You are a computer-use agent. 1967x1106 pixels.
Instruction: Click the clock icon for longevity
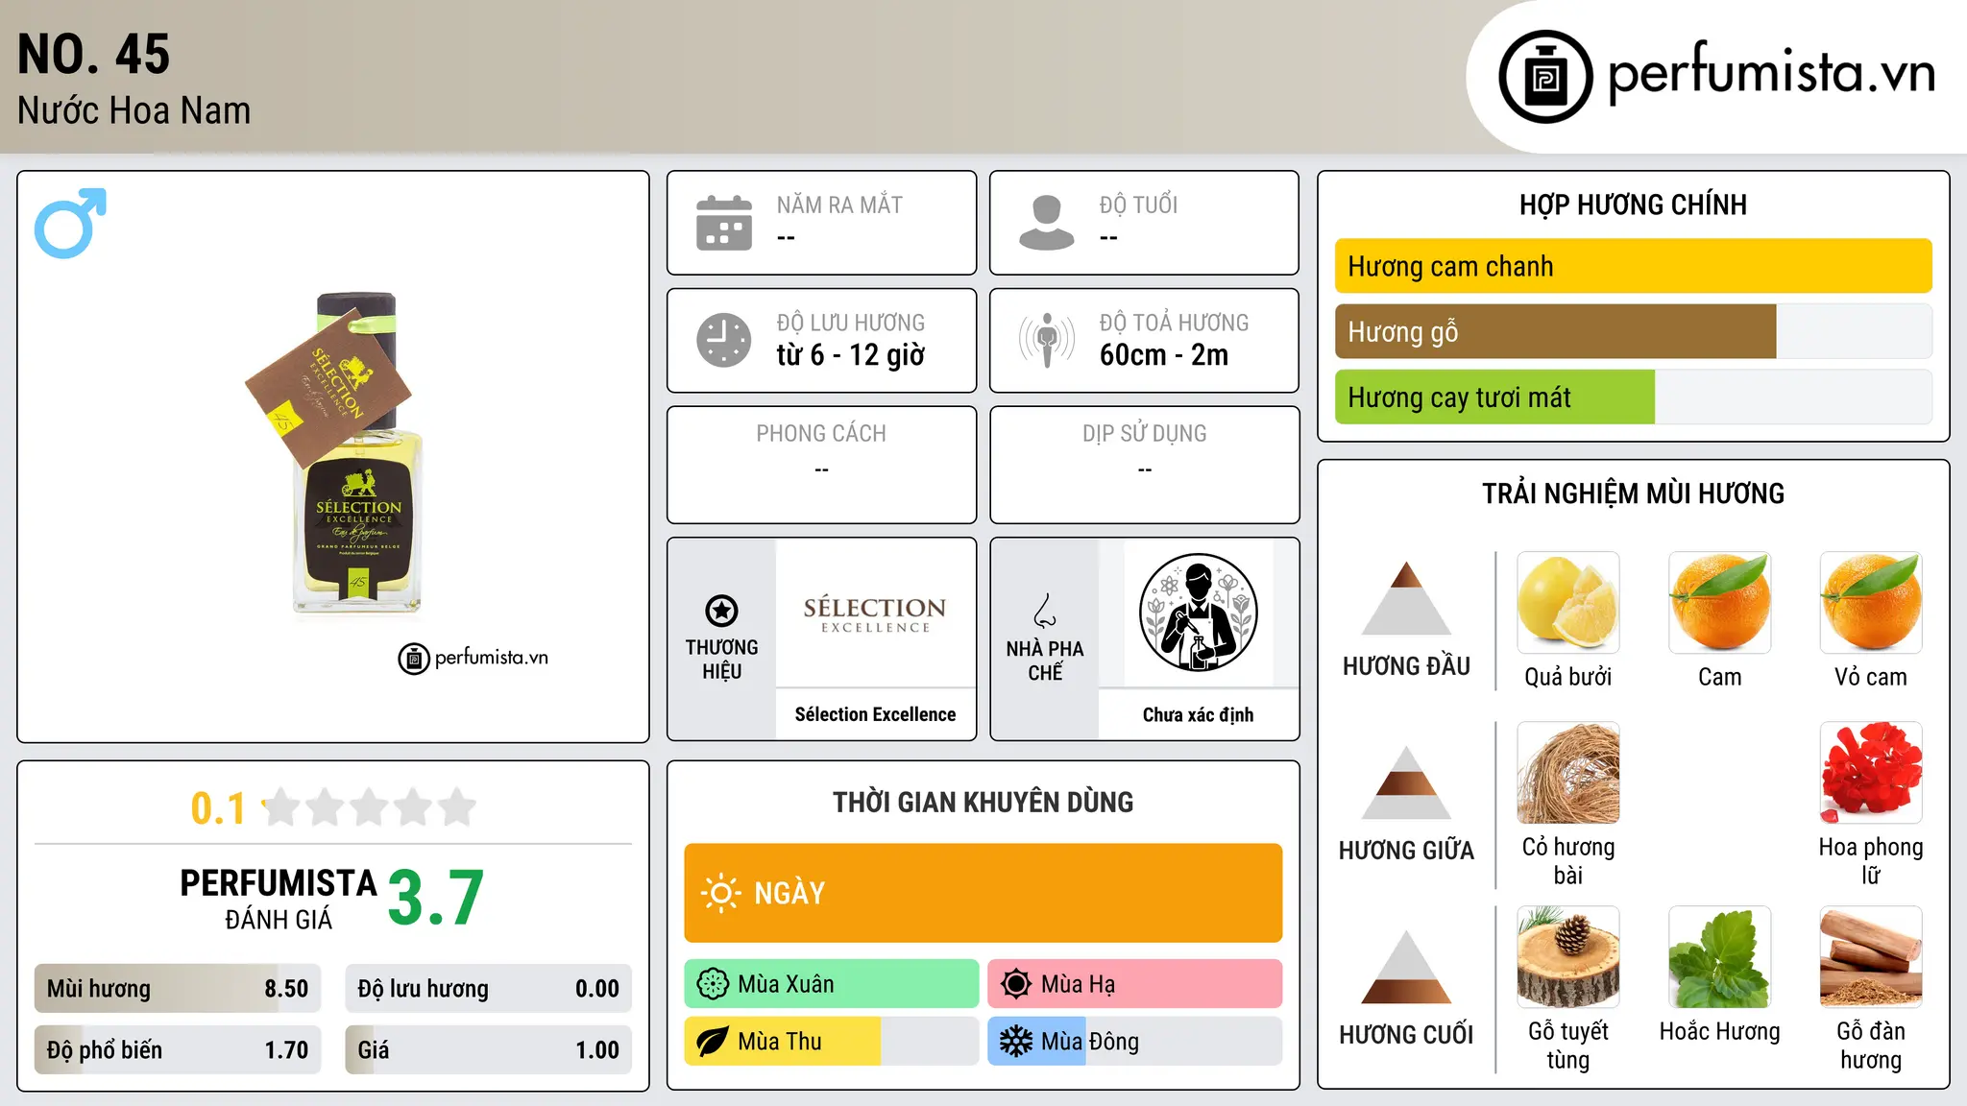(724, 340)
